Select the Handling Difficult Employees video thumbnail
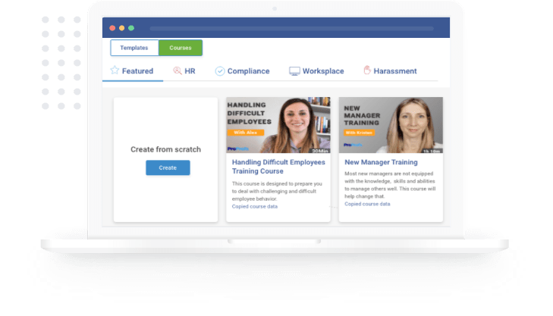Screen dimensions: 553x316 point(278,125)
